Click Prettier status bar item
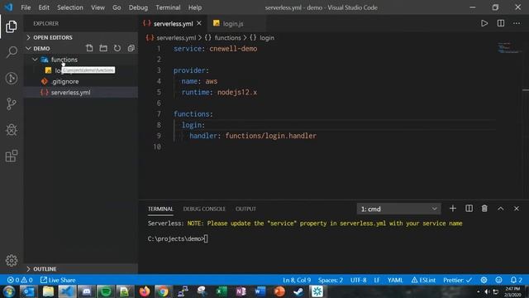529x298 pixels. tap(457, 280)
